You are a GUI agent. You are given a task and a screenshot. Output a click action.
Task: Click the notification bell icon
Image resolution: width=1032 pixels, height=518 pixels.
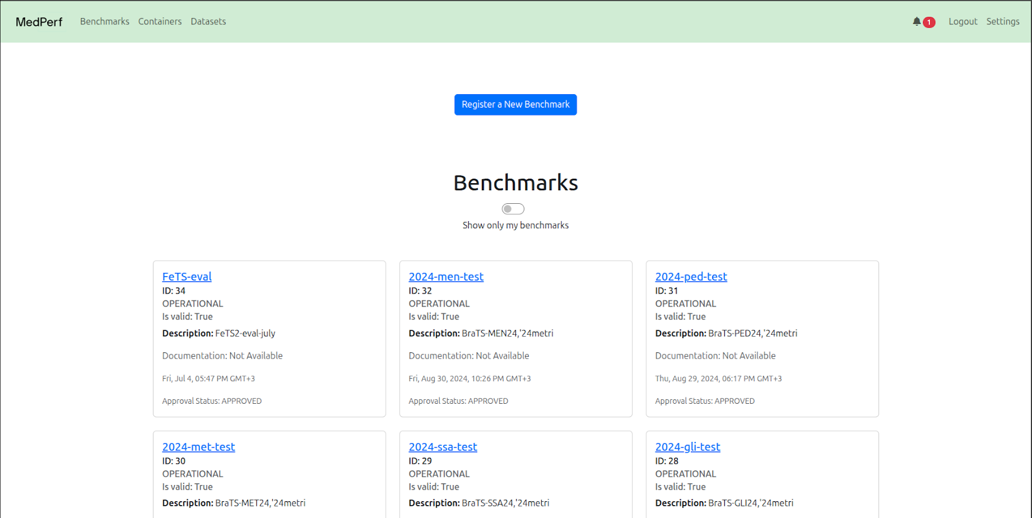point(917,22)
